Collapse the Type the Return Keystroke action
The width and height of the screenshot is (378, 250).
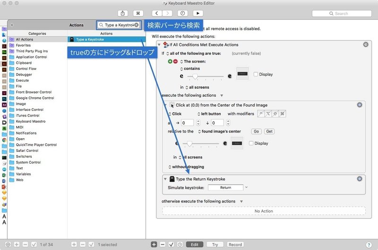pyautogui.click(x=165, y=179)
